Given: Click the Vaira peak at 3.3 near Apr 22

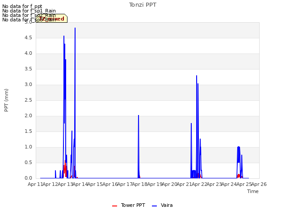Looking at the screenshot, I should [197, 76].
